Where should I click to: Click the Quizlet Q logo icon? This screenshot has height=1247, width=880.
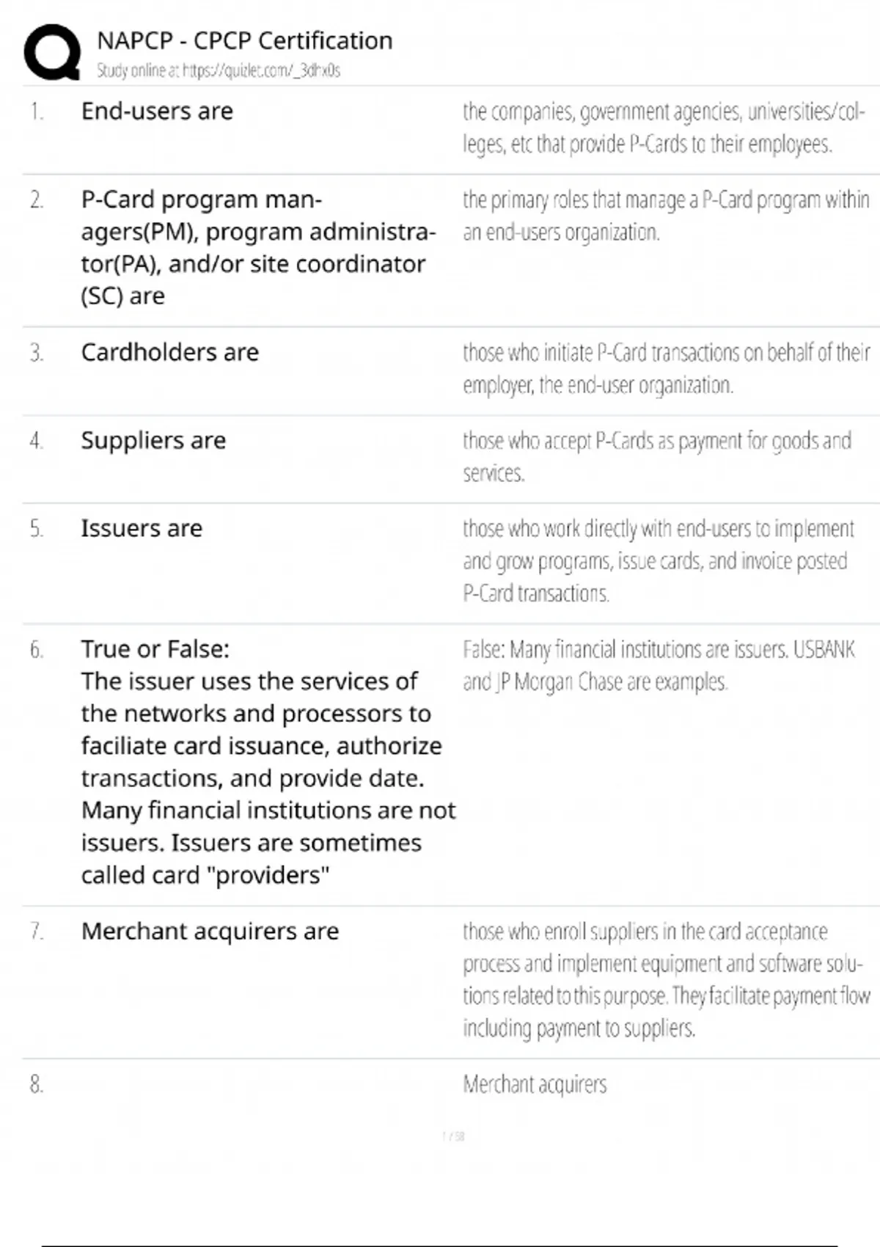click(x=52, y=51)
